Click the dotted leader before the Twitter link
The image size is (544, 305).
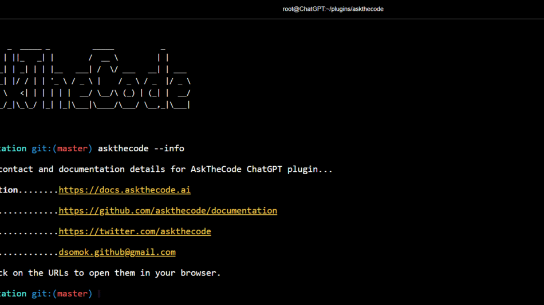(x=29, y=231)
